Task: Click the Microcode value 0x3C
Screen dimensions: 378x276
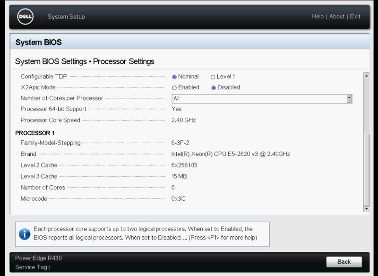Action: (179, 198)
